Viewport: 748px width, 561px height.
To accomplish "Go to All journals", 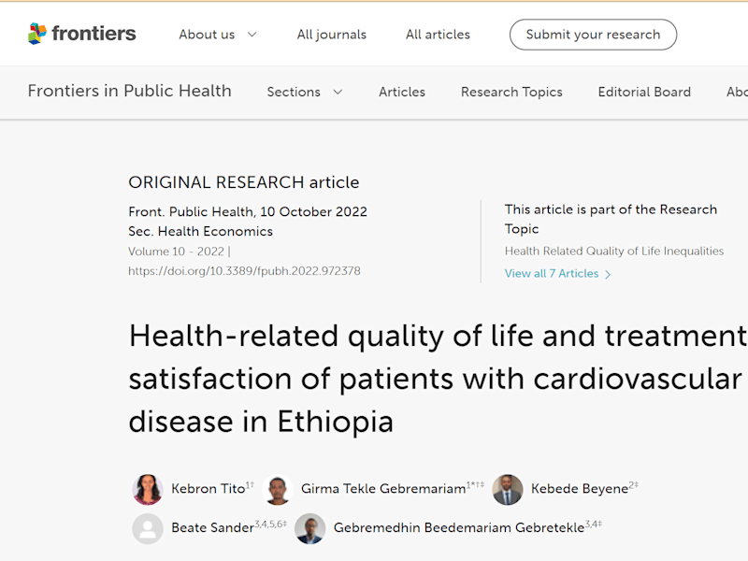I will tap(332, 35).
